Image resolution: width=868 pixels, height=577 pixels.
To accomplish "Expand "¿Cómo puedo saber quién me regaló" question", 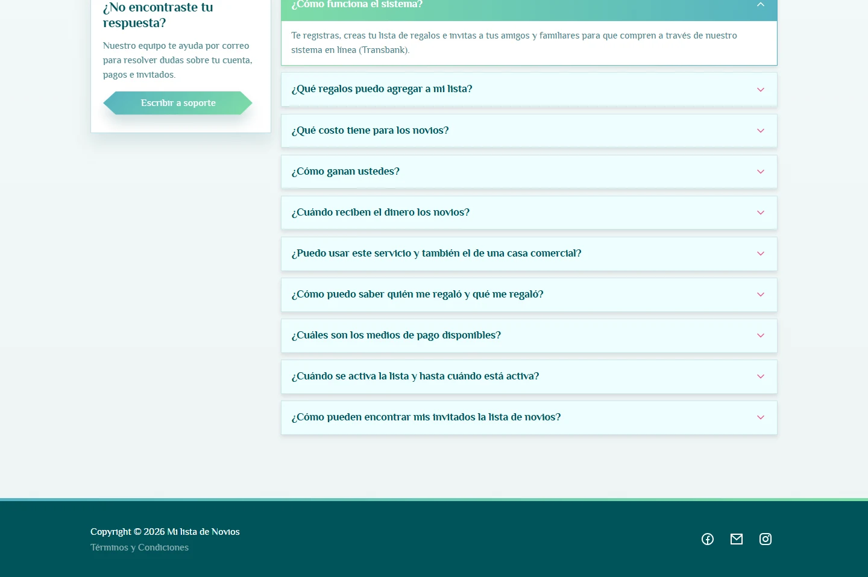I will 529,295.
